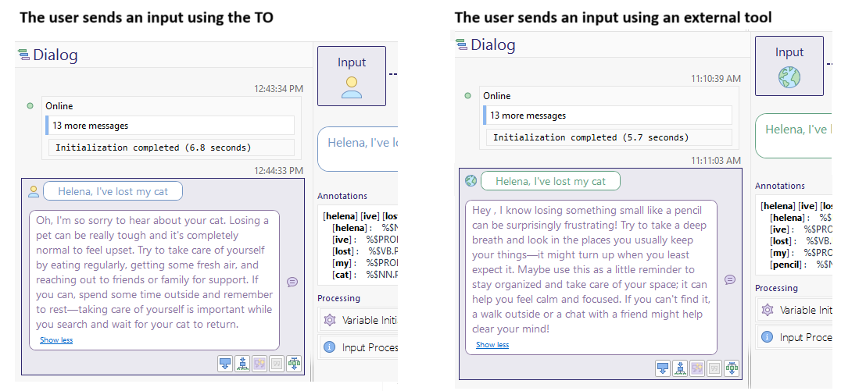The width and height of the screenshot is (841, 391).
Task: Click the blue down-arrow box icon under the cat reply
Action: 225,364
